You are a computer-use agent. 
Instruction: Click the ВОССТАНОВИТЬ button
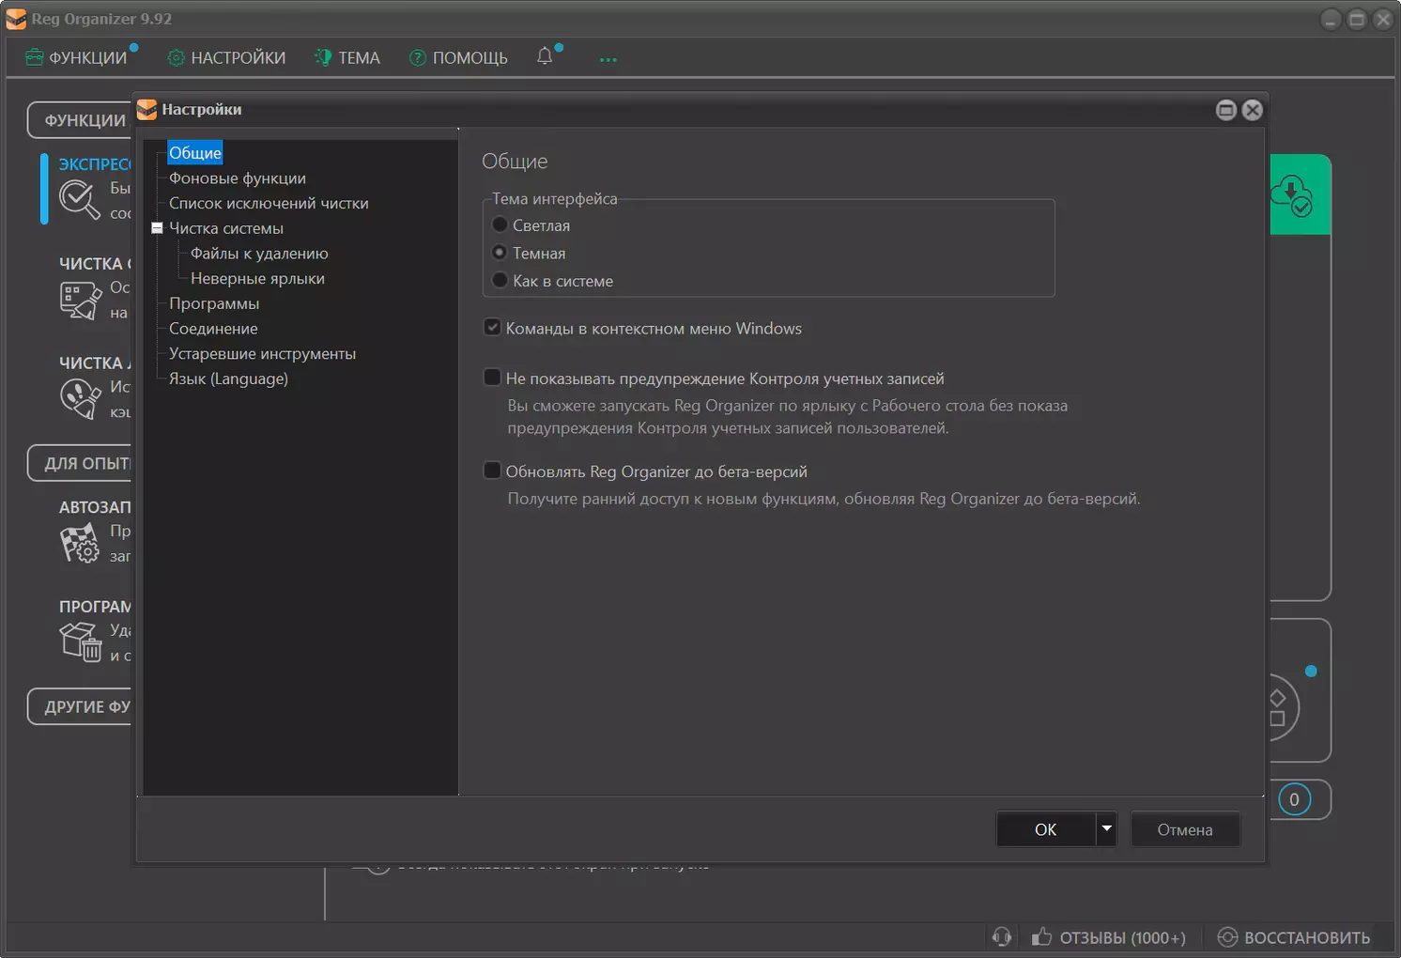[x=1294, y=937]
